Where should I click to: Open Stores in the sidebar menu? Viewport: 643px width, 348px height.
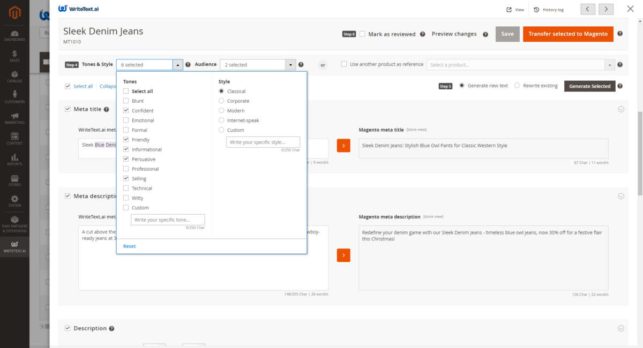[14, 180]
